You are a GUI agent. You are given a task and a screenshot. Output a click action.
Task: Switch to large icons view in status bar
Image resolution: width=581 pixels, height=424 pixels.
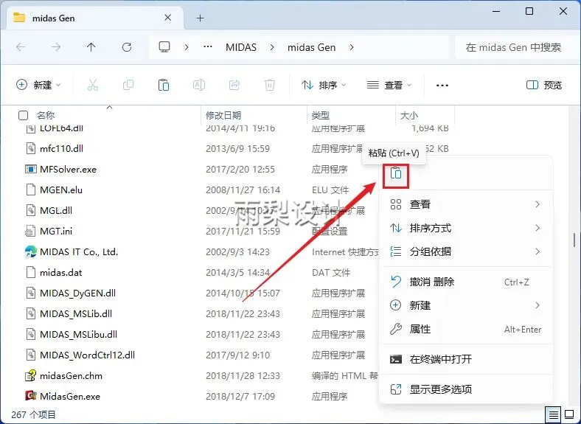569,414
